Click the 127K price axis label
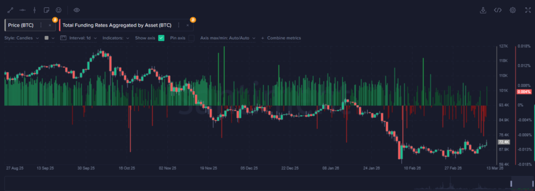Image resolution: width=535 pixels, height=191 pixels. click(x=503, y=46)
